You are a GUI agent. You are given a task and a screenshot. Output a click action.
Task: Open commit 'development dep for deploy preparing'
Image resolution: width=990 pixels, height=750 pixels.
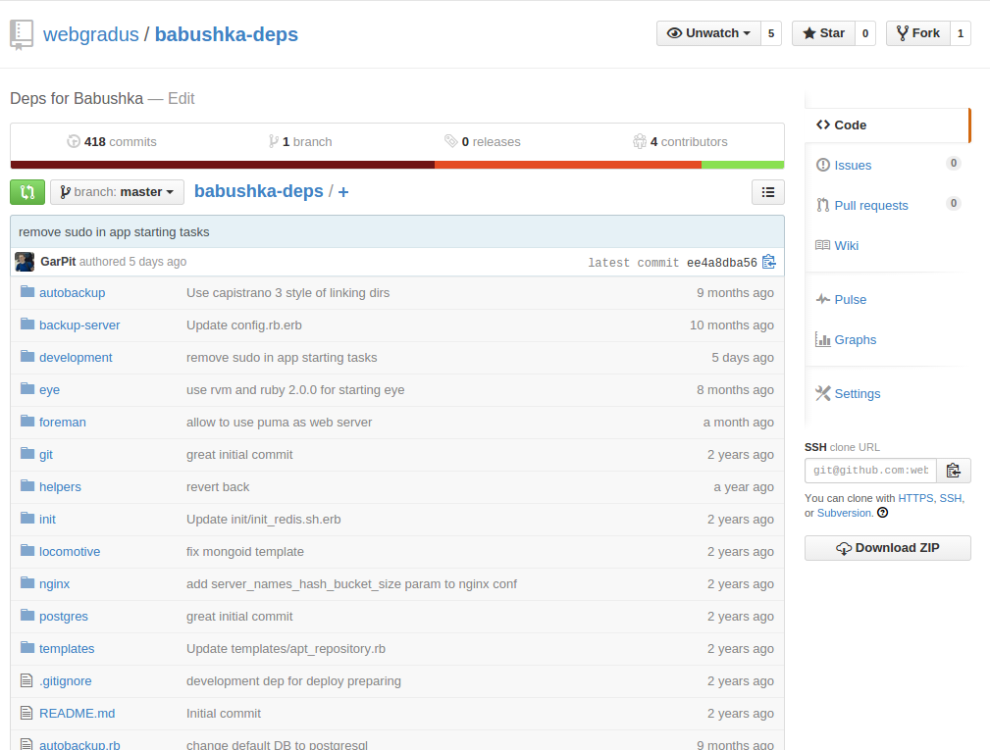point(293,681)
